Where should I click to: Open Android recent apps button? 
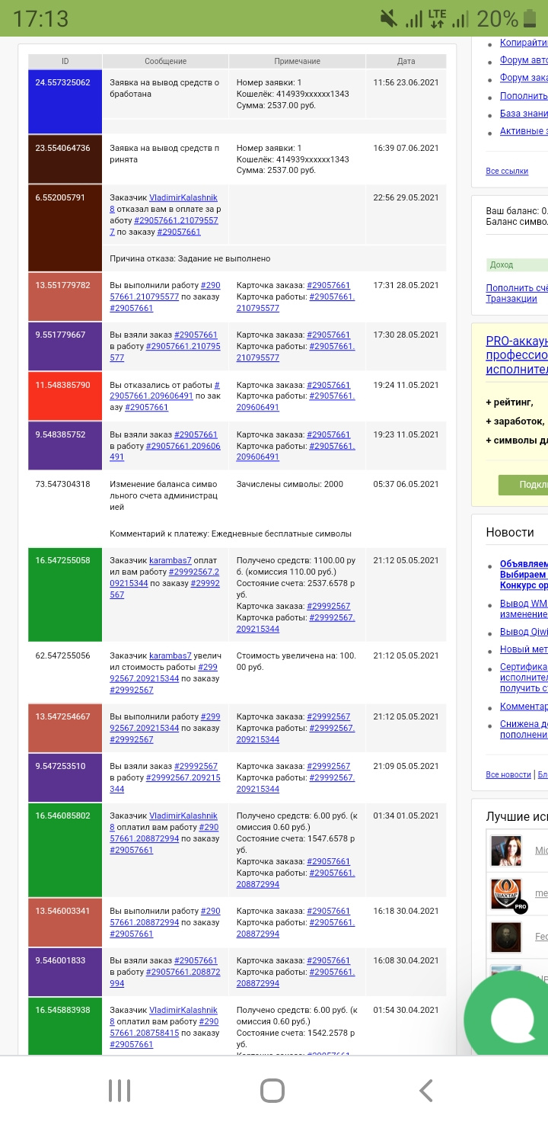pos(119,1091)
